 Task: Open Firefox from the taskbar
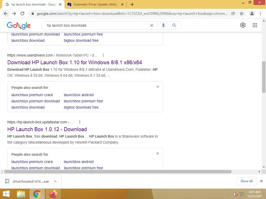click(x=53, y=194)
